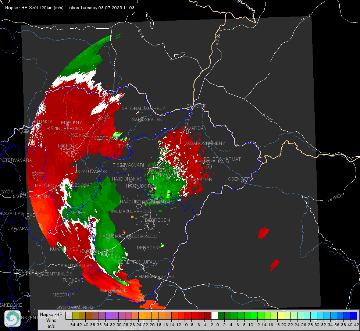Click the TOKAJ label
The image size is (360, 331).
[125, 146]
